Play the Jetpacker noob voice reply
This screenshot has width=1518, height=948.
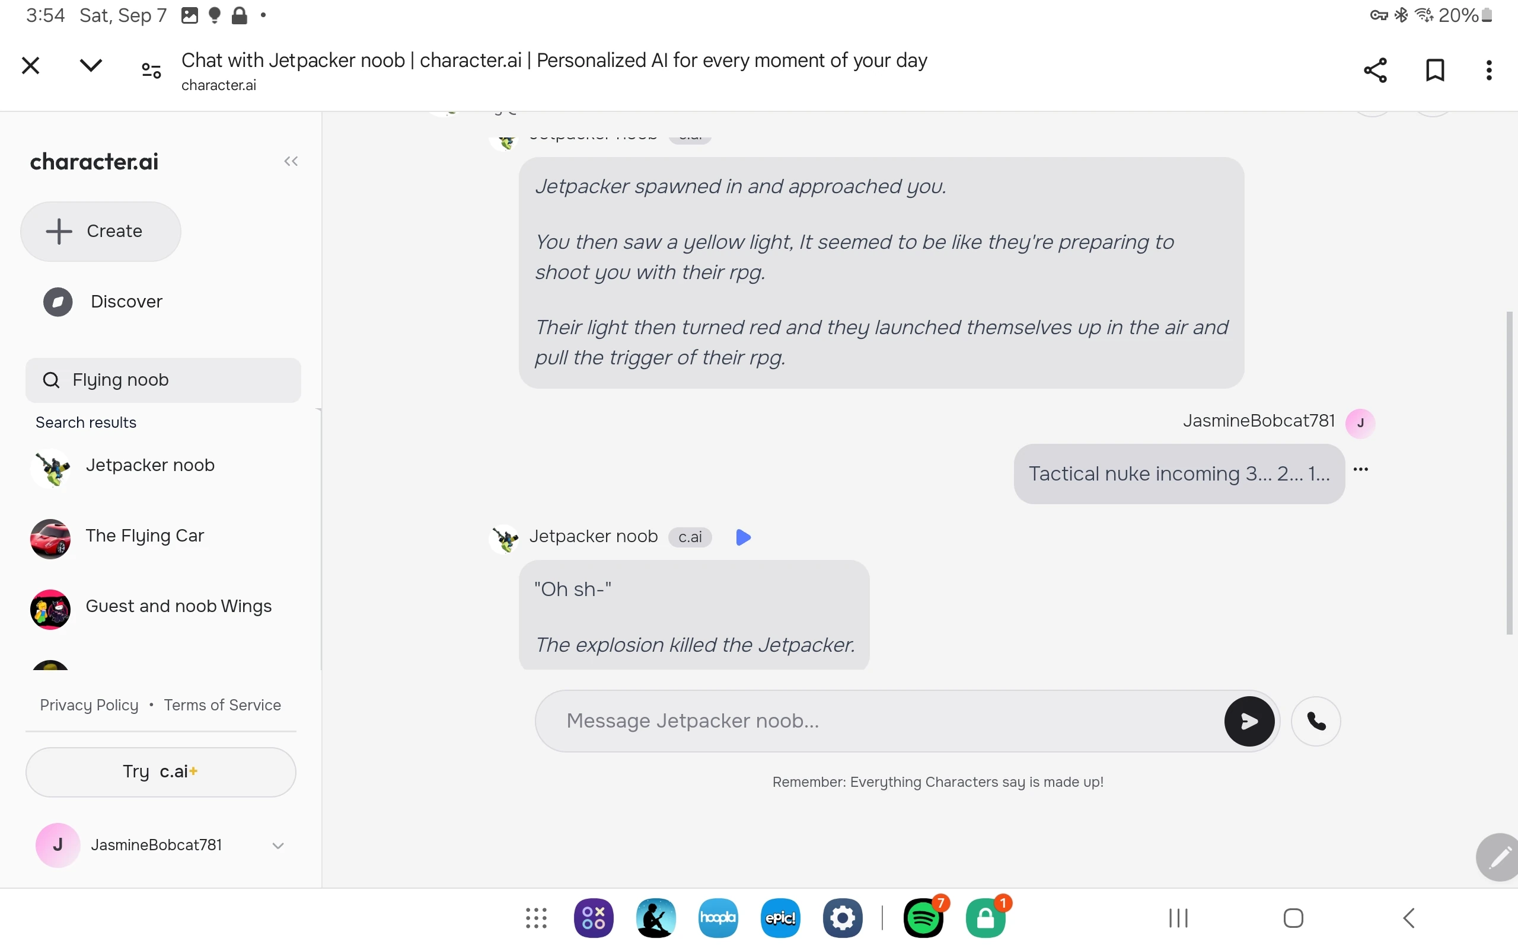pyautogui.click(x=742, y=537)
